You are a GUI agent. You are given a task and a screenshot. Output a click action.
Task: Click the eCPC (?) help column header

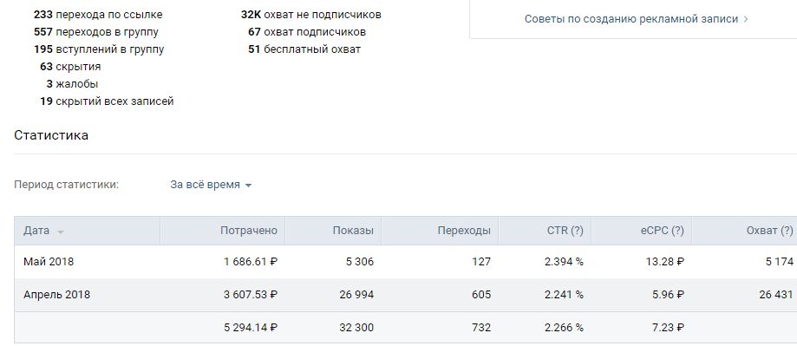[662, 231]
